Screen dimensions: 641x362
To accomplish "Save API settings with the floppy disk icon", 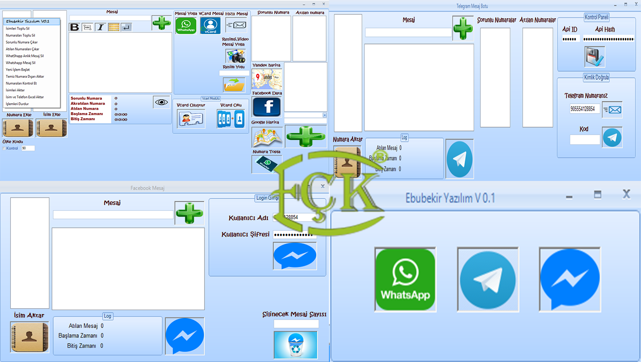I will click(595, 58).
